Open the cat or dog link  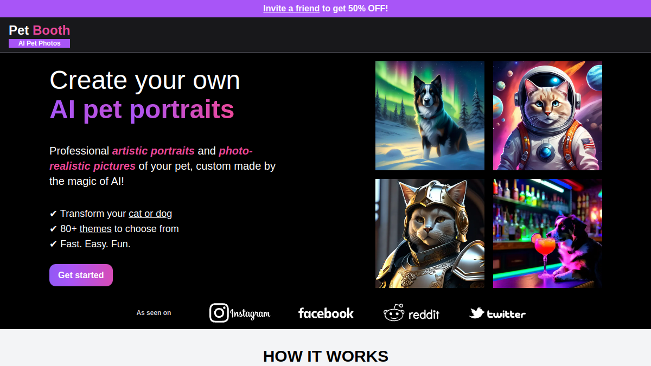150,214
